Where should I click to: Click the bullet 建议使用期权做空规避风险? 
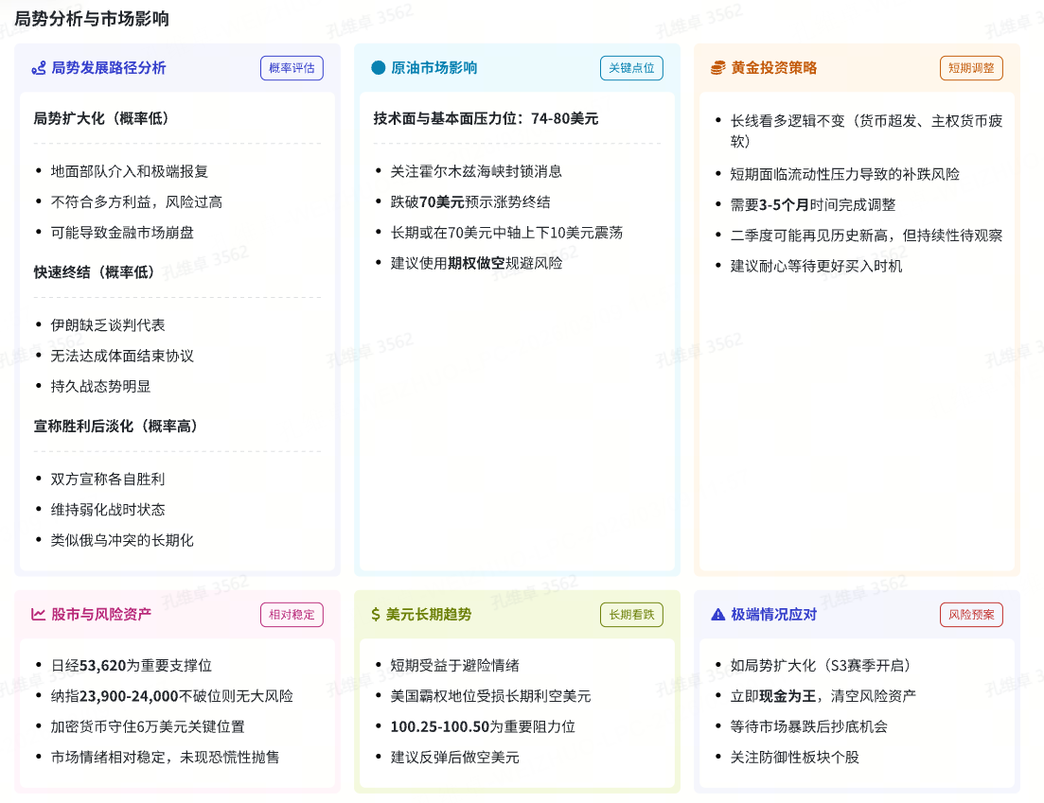click(476, 264)
